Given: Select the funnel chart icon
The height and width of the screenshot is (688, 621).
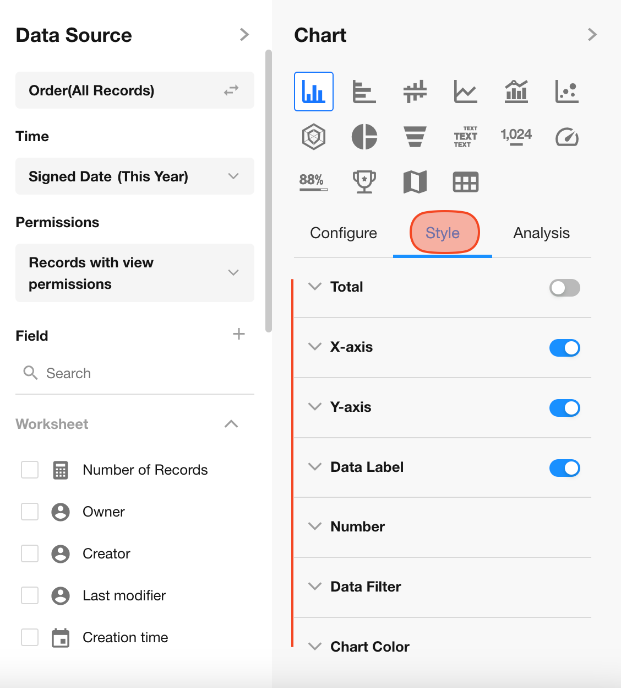Looking at the screenshot, I should click(415, 137).
